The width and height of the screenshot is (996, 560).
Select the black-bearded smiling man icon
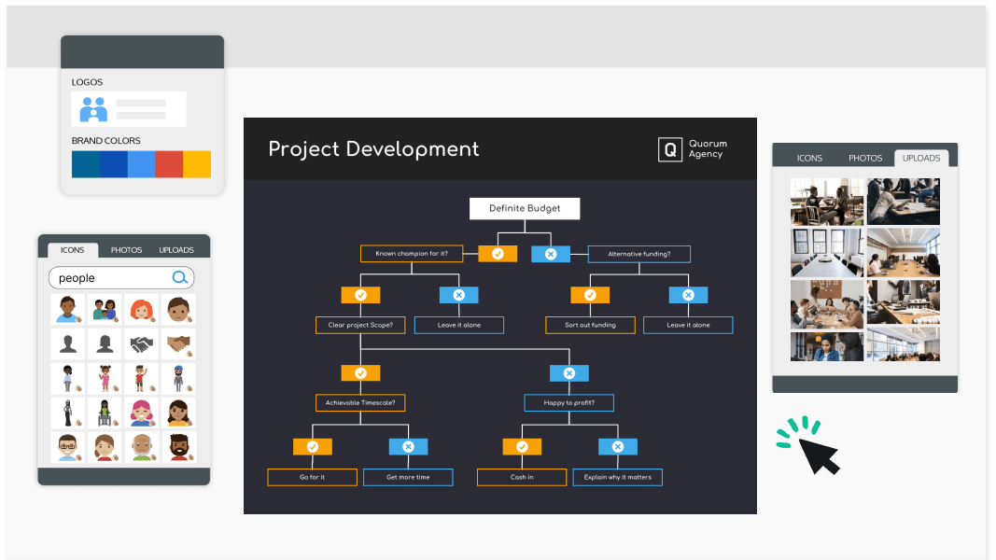178,447
